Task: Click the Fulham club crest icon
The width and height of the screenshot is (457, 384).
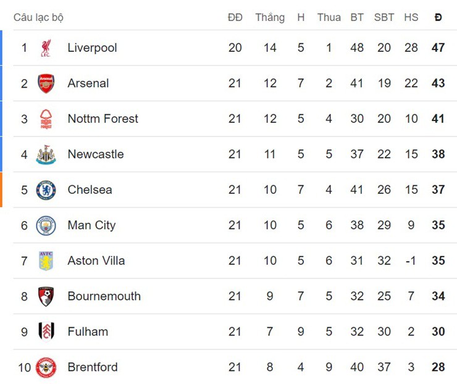Action: click(46, 332)
